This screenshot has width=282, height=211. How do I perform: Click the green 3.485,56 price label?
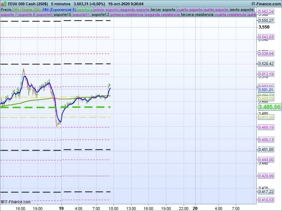tap(269, 107)
